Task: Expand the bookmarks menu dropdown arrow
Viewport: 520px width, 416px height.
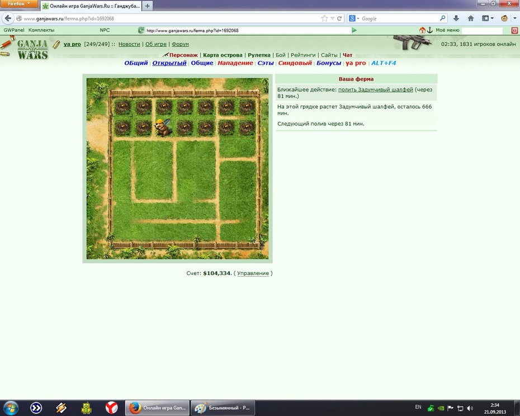Action: 492,18
